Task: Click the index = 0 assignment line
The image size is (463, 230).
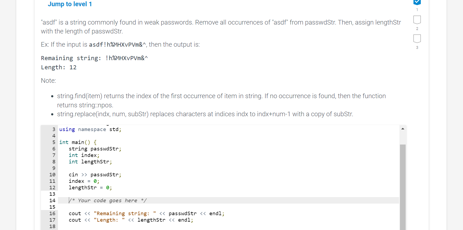Action: [83, 181]
